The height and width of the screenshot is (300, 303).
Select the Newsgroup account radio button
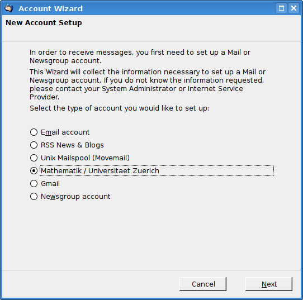tap(34, 197)
